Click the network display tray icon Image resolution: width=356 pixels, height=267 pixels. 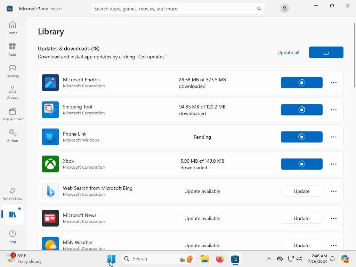click(291, 259)
